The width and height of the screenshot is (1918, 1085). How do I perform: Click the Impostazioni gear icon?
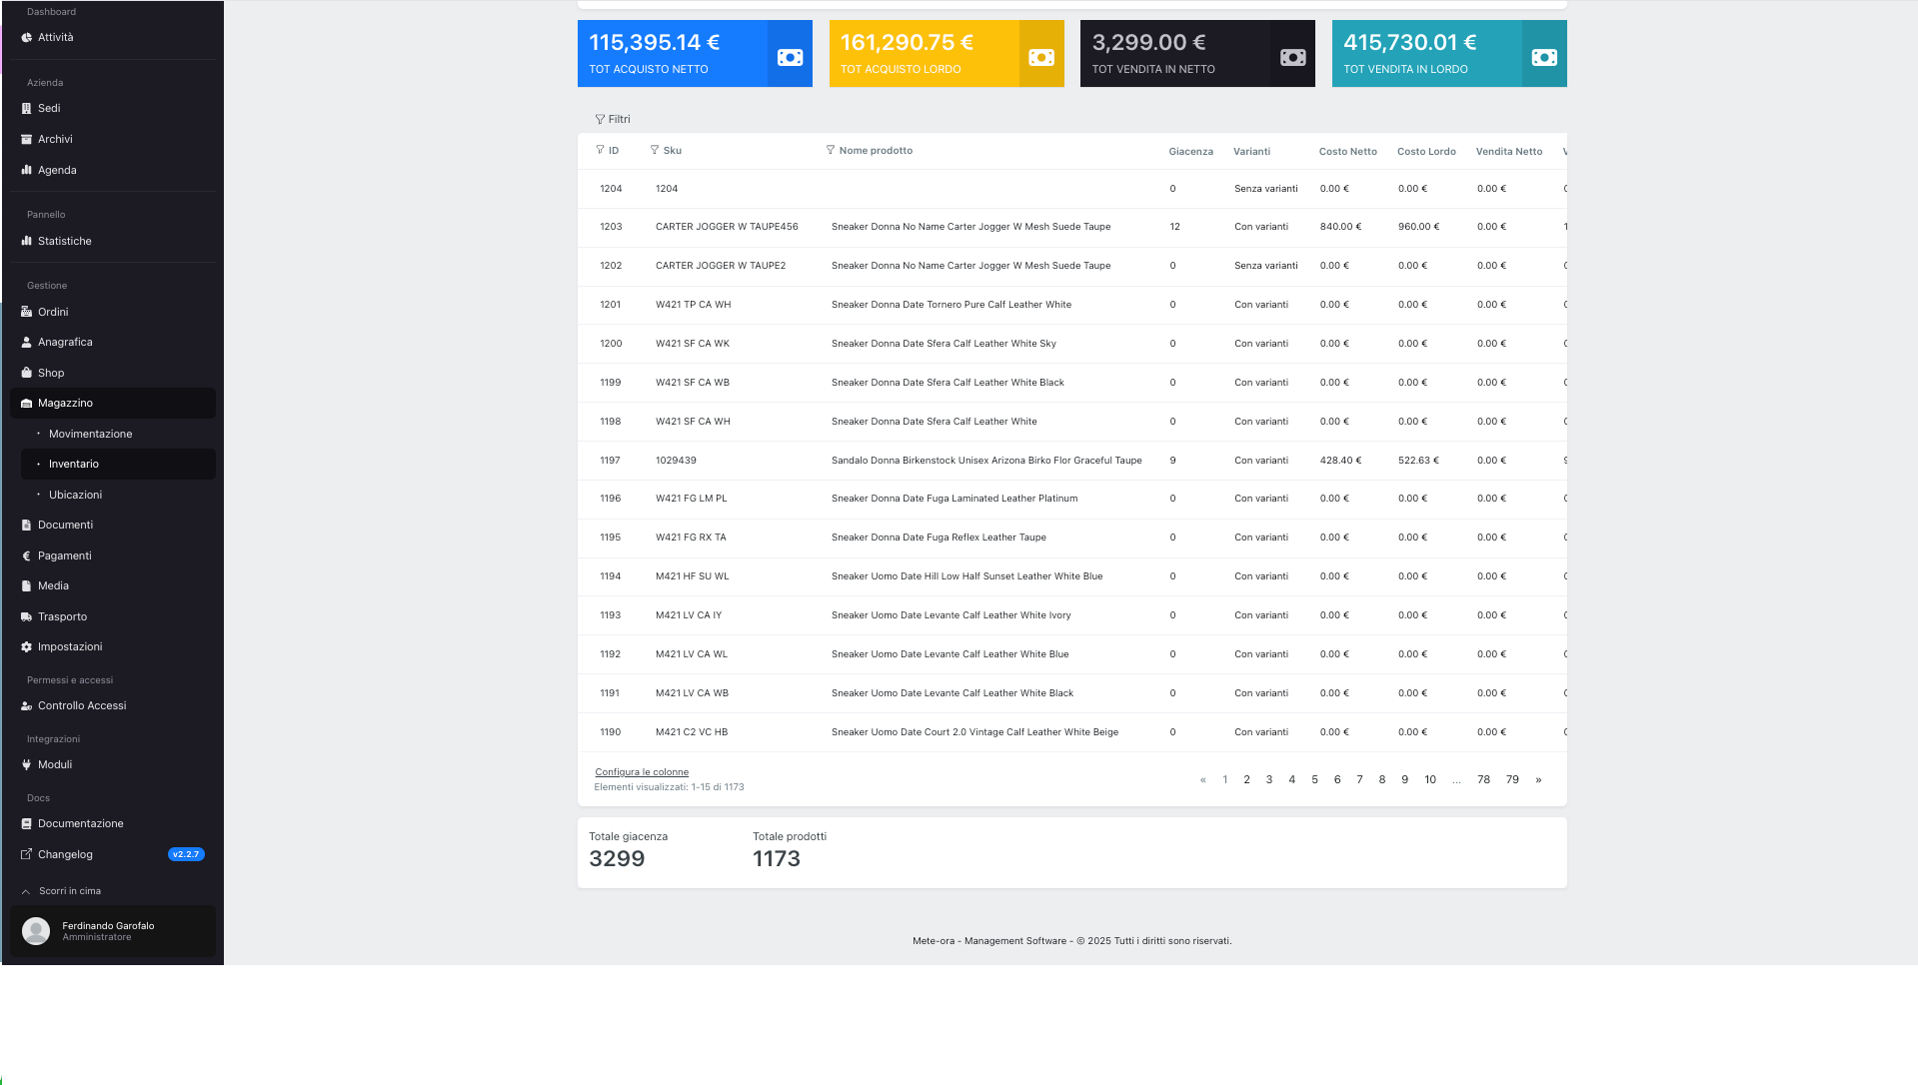coord(26,646)
